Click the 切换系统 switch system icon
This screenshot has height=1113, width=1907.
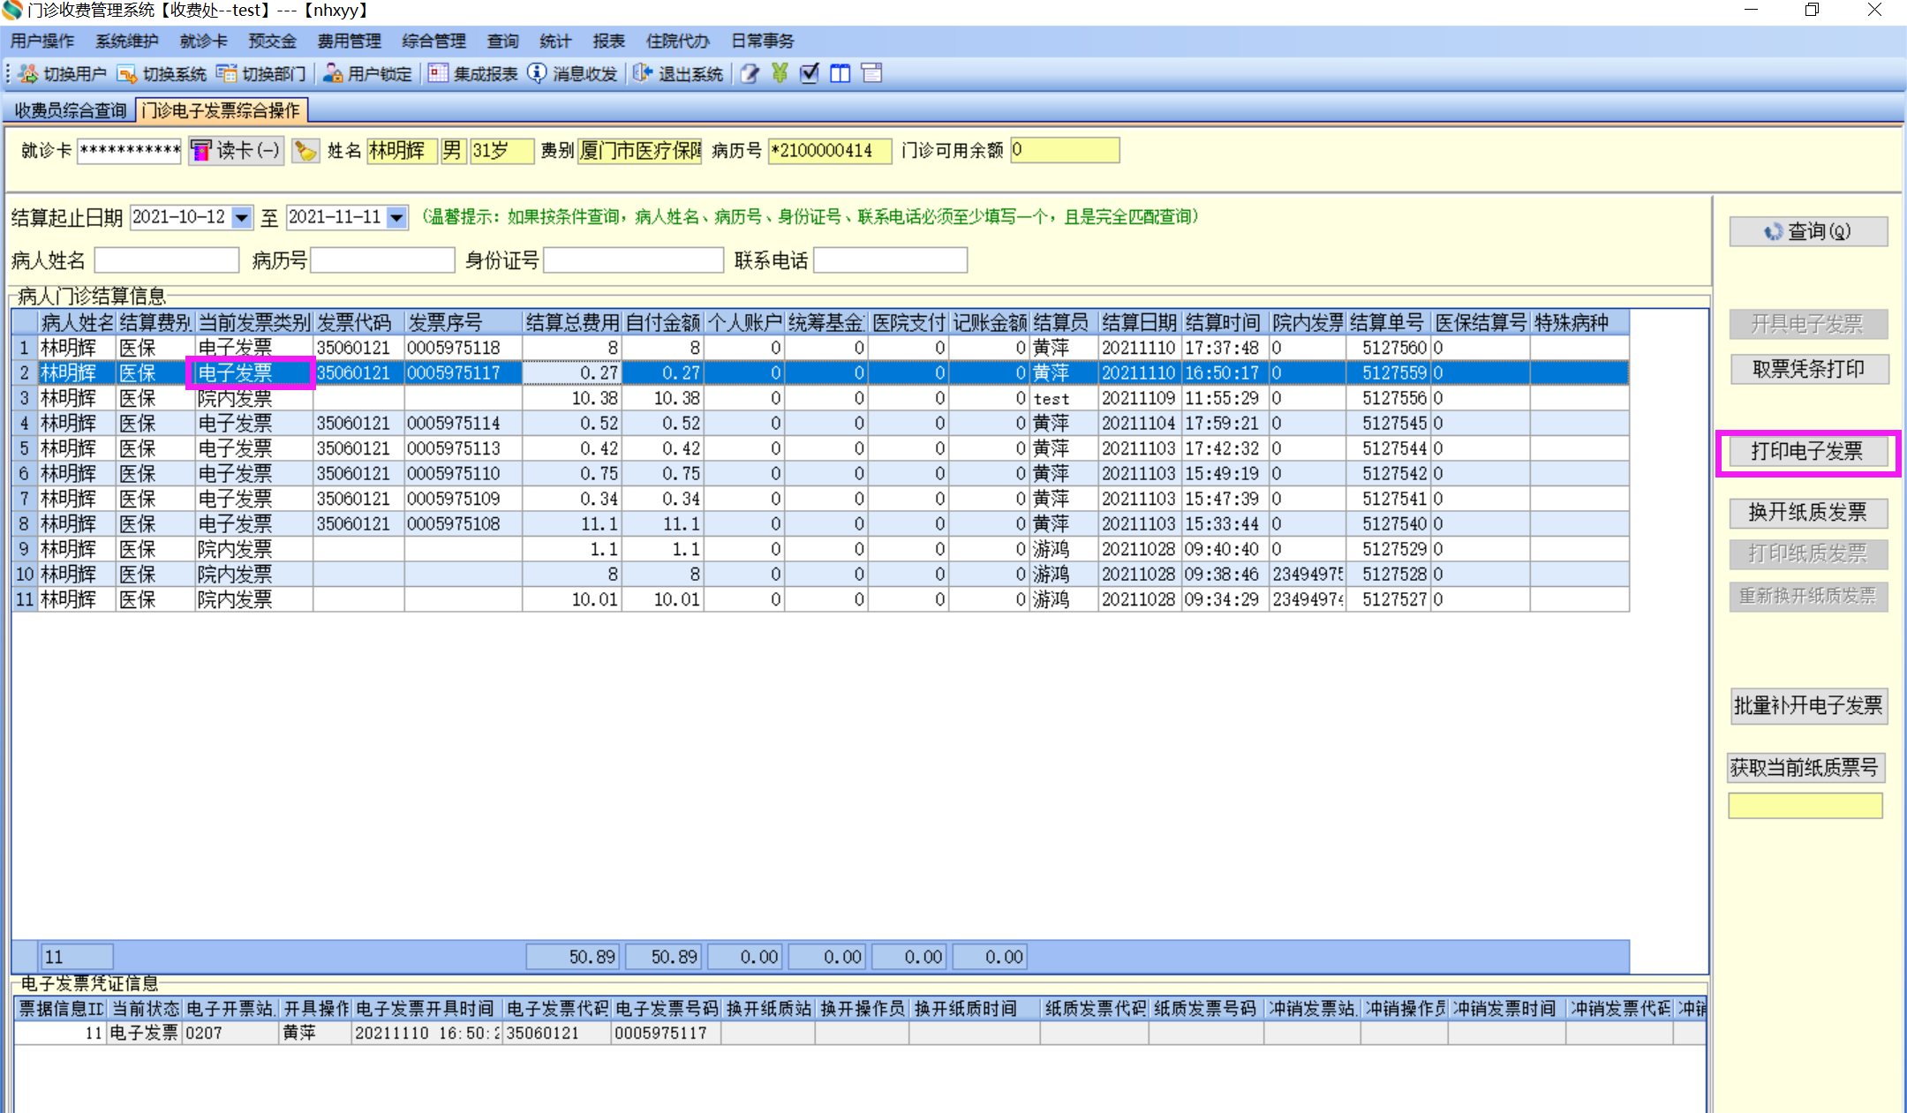point(127,74)
